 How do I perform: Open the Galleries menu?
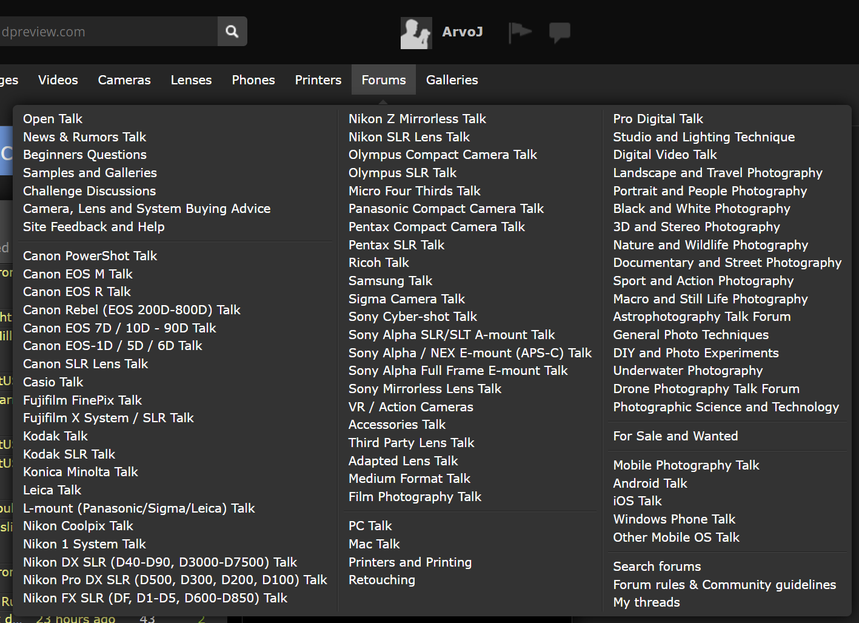[x=452, y=80]
